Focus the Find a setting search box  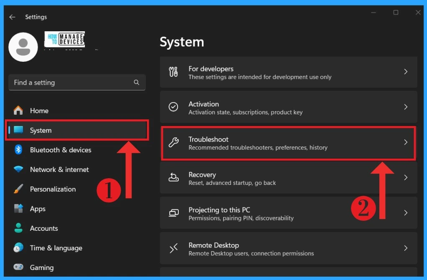pos(71,83)
